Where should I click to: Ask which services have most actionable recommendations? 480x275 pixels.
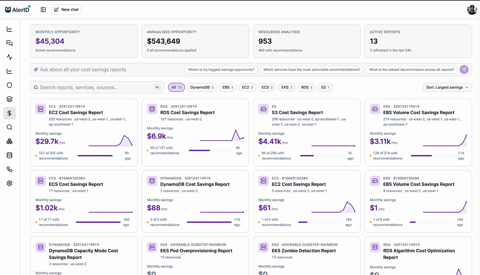coord(312,70)
